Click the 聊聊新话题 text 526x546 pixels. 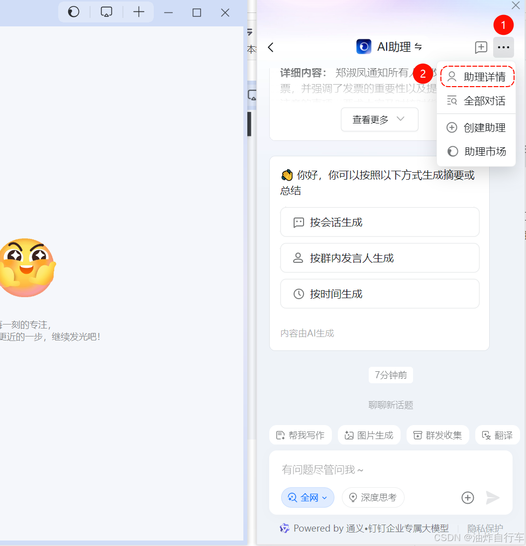[x=391, y=405]
